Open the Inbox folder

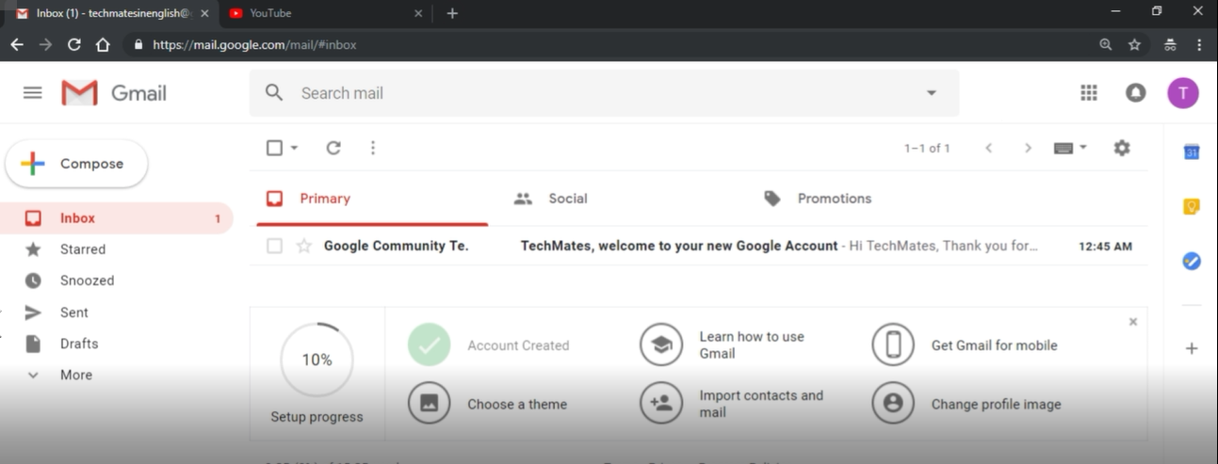[116, 218]
